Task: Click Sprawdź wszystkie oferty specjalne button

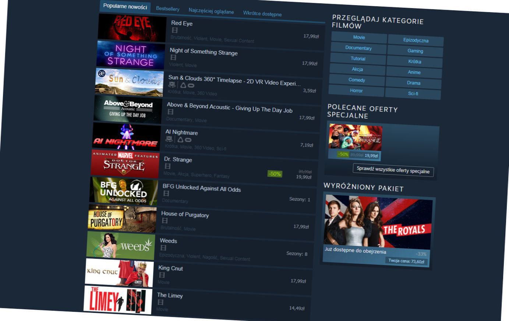Action: 393,170
